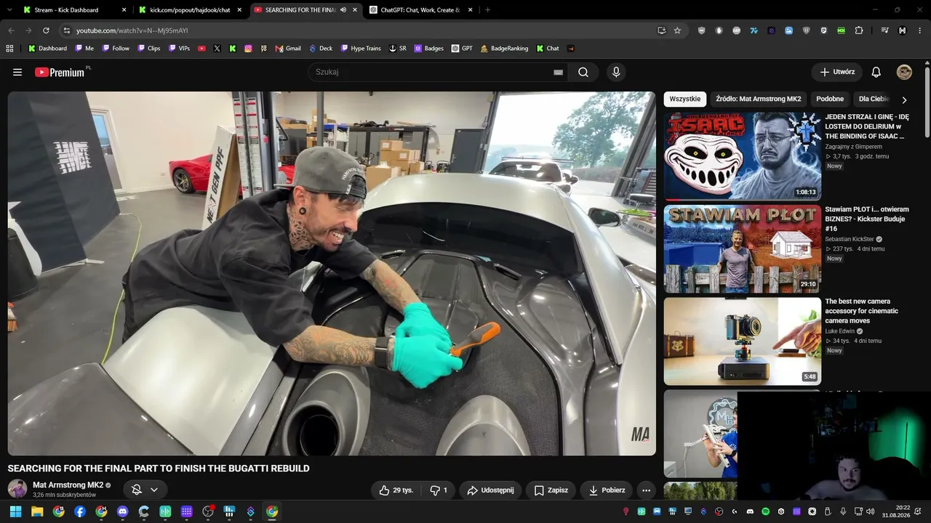
Task: Go back to the previous page
Action: [x=11, y=31]
